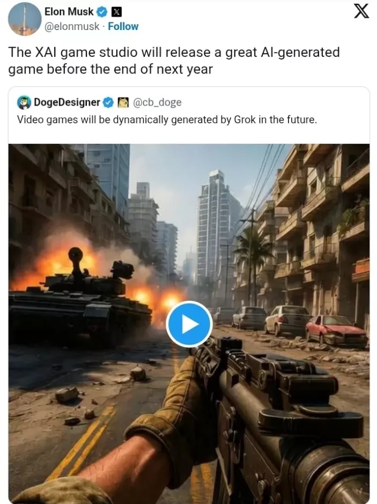
Task: Open Elon Musk's profile picture
Action: [25, 19]
